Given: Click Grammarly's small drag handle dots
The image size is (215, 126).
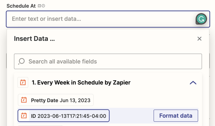Looking at the screenshot, I should coord(197,23).
